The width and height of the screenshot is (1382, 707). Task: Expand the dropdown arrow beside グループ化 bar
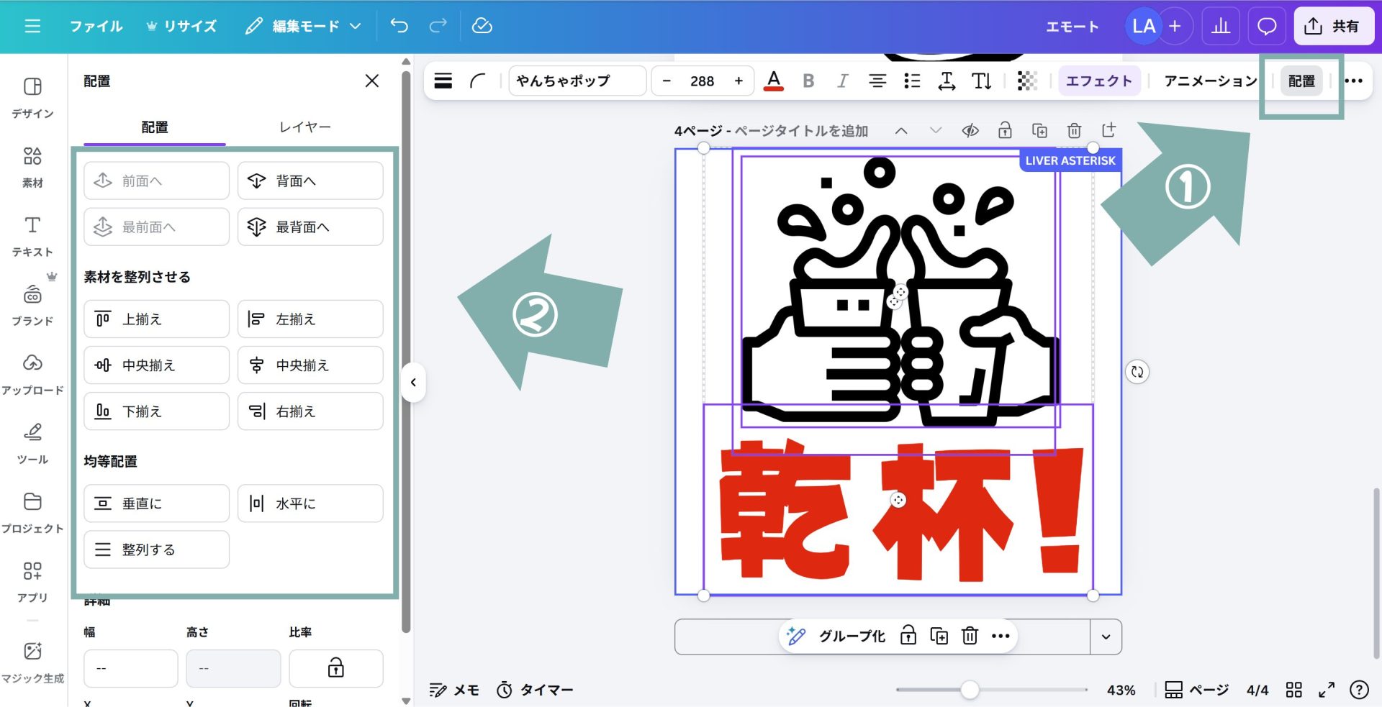pos(1106,637)
